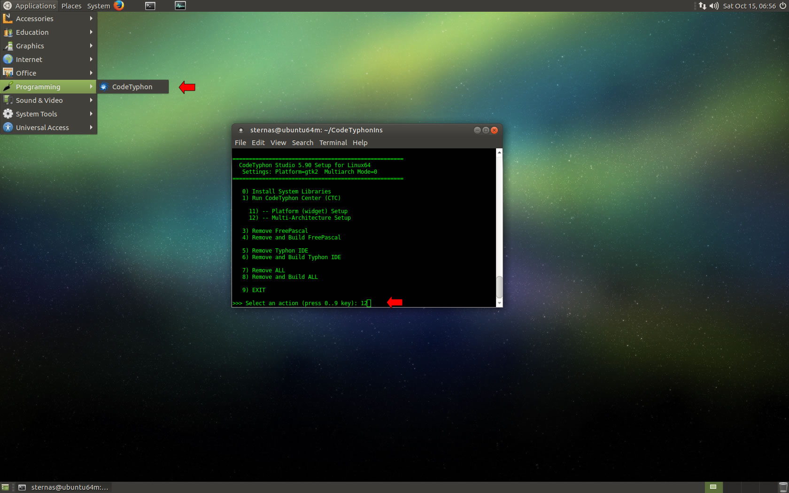Screen dimensions: 789x493
Task: Open the System menu
Action: pos(99,6)
